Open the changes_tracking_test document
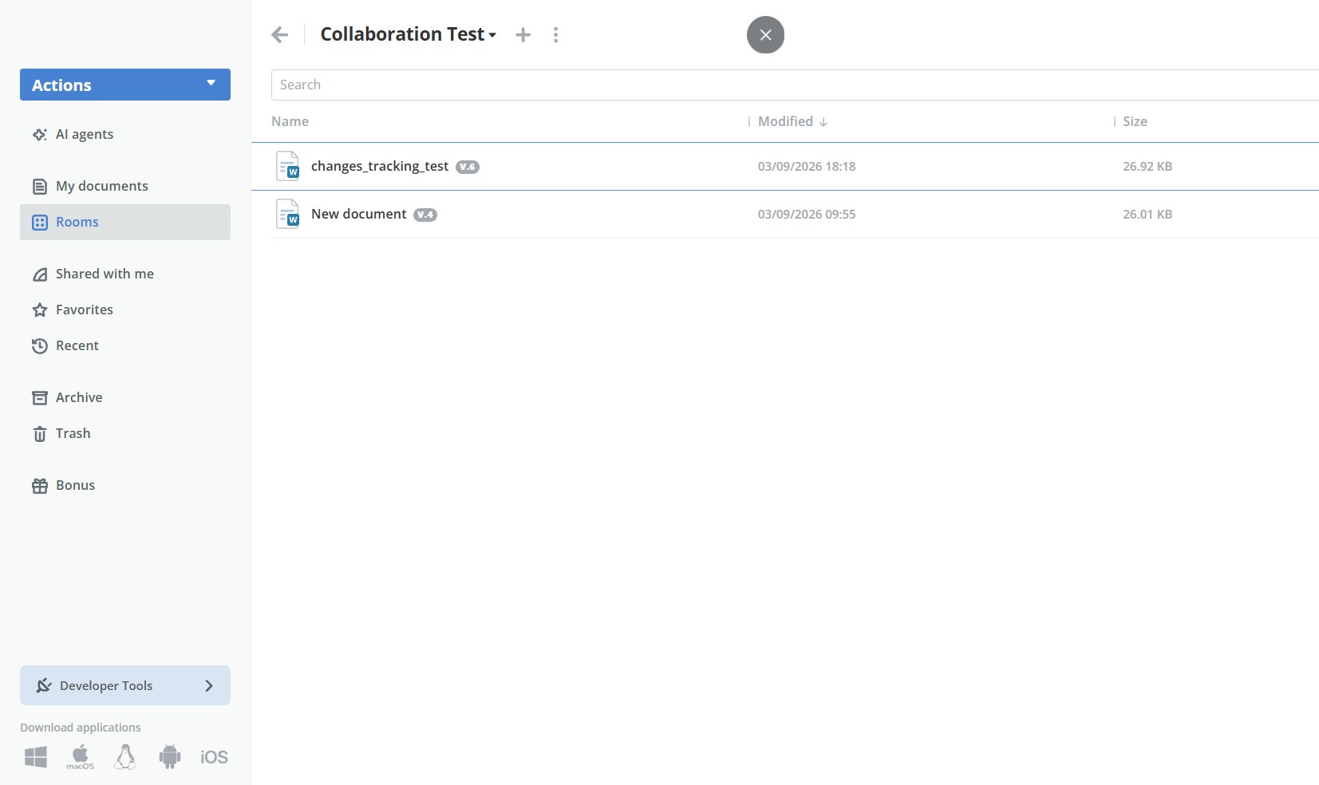Screen dimensions: 1319x785 380,166
